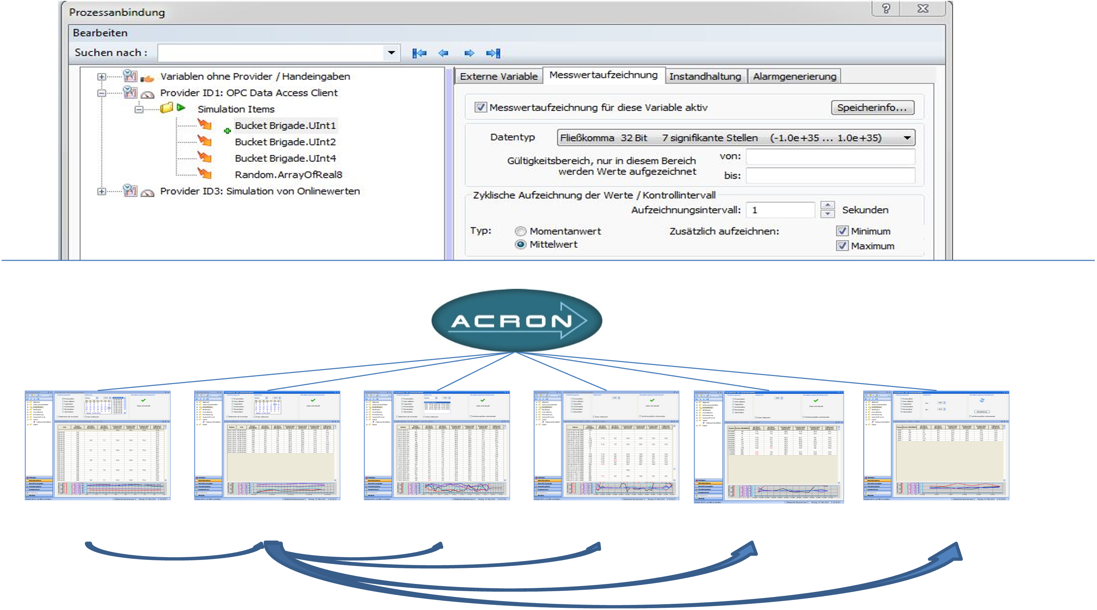The width and height of the screenshot is (1097, 610).
Task: Click the Suchen nach text field
Action: [271, 53]
